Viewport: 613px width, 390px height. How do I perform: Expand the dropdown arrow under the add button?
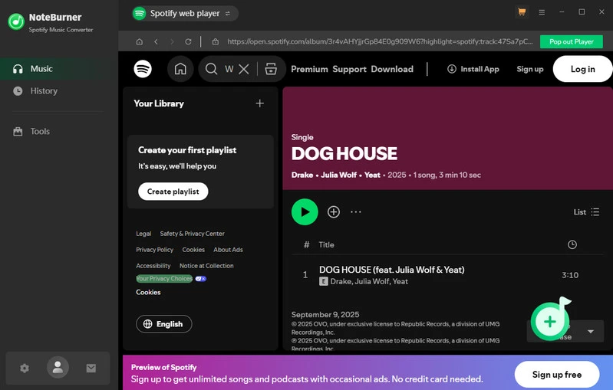591,332
